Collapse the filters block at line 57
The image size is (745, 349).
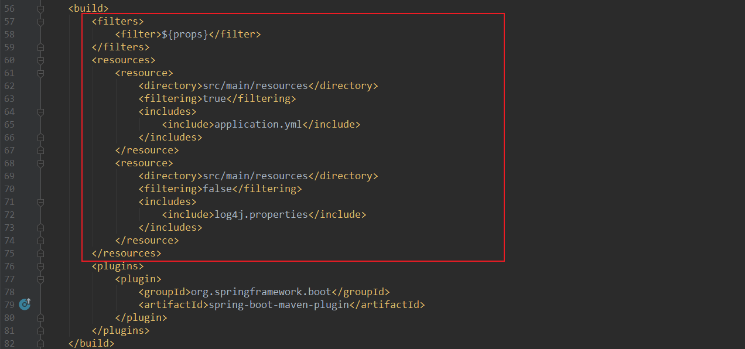tap(40, 22)
